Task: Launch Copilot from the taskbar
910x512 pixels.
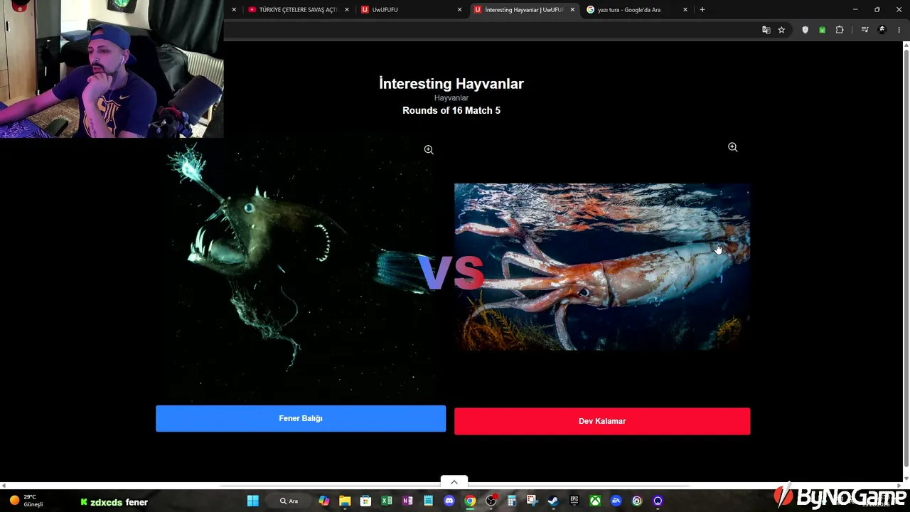Action: point(324,501)
